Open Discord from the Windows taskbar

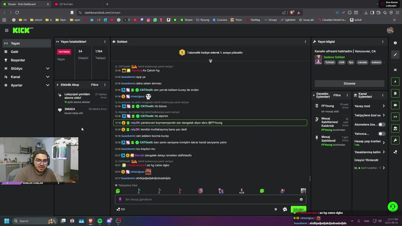pos(109,221)
